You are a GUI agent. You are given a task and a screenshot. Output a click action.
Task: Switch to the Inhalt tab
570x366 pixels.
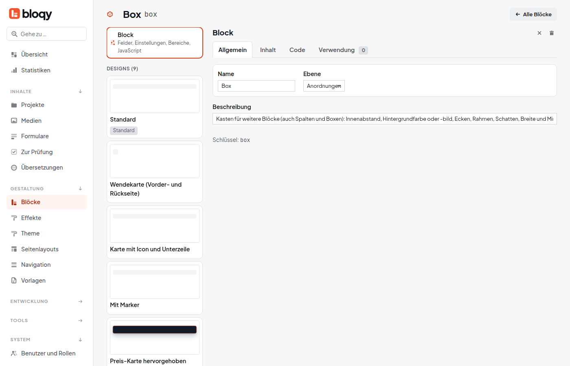coord(268,50)
